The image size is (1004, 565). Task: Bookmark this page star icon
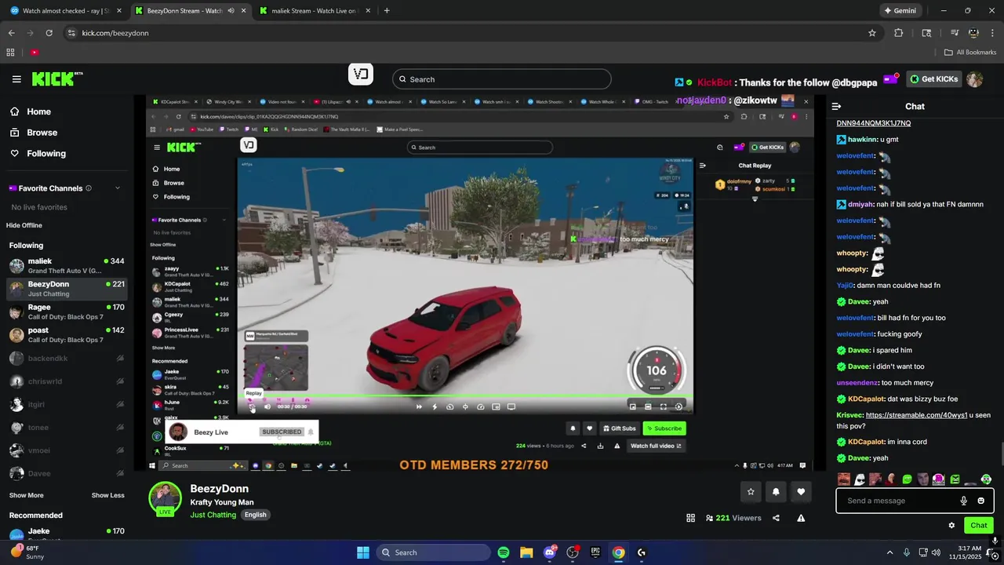[871, 33]
